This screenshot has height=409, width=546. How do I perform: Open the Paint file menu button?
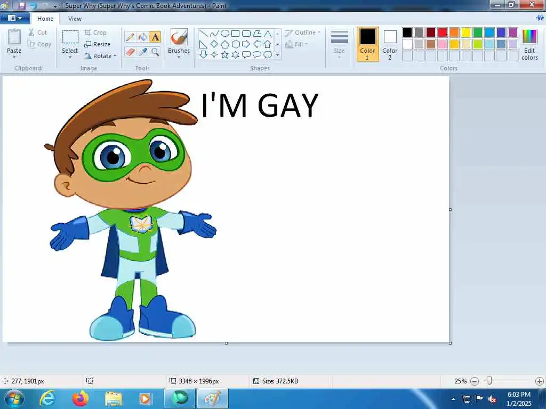click(x=14, y=18)
